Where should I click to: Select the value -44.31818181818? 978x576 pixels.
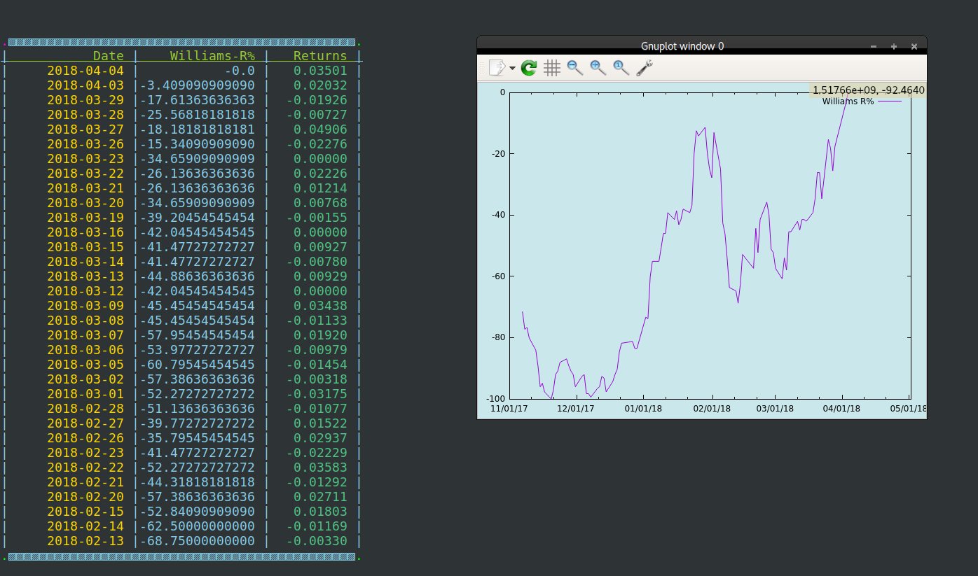pos(198,482)
